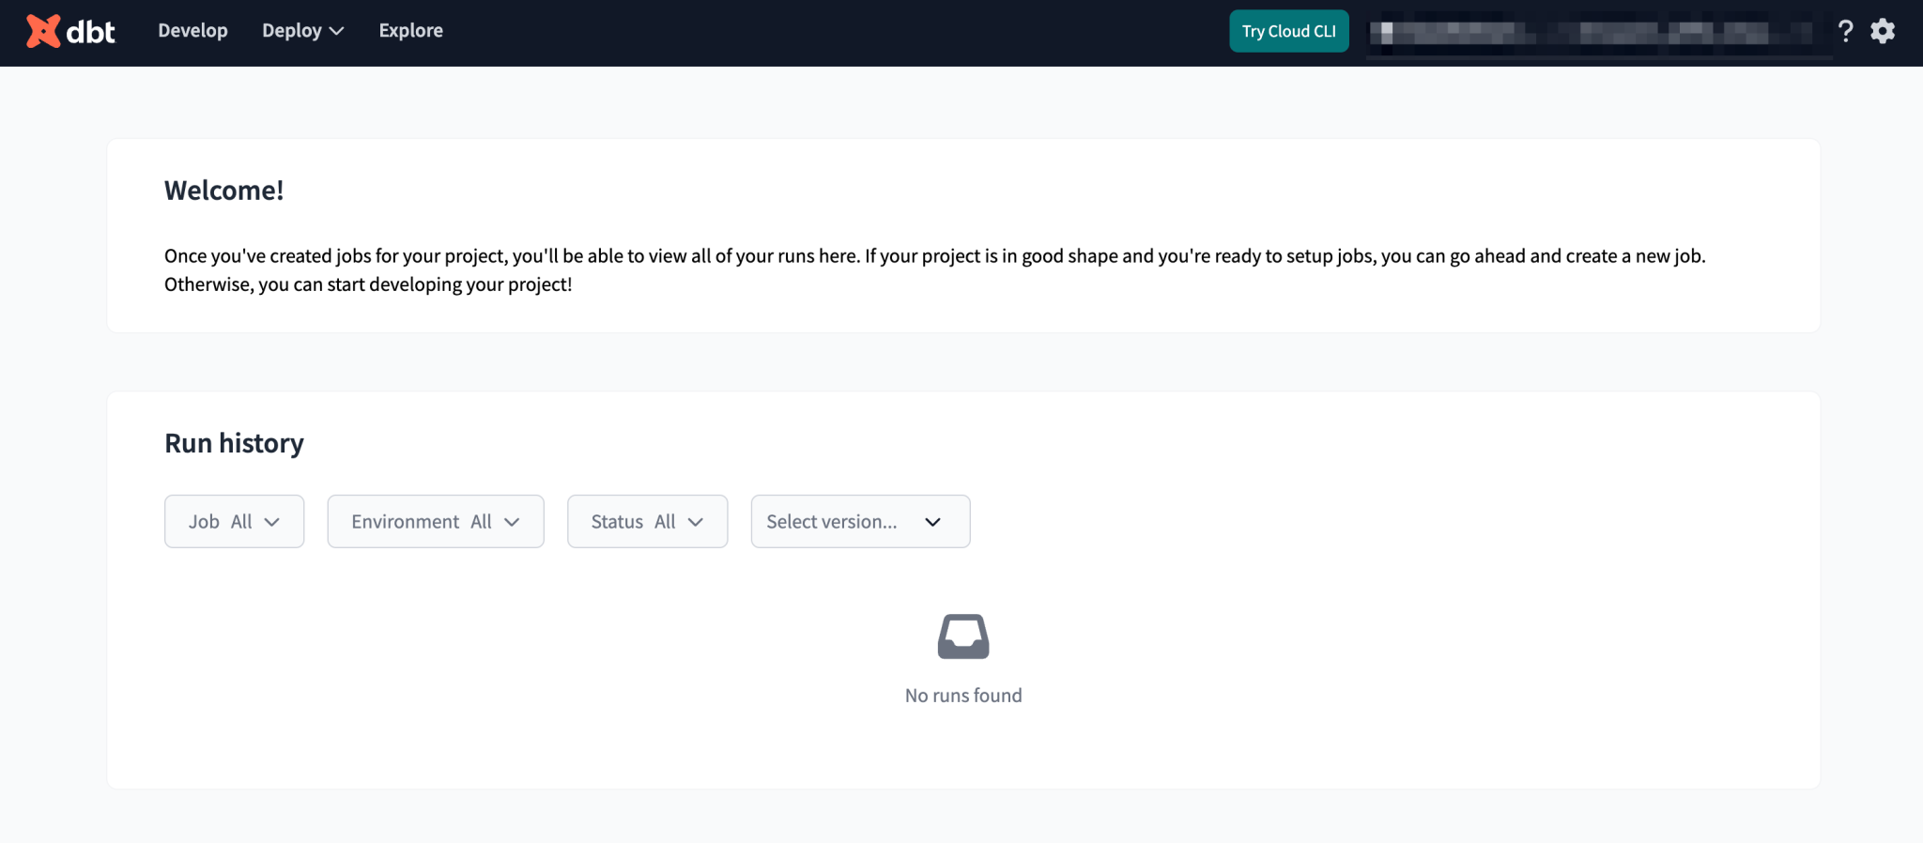Viewport: 1923px width, 843px height.
Task: Click the Run history heading
Action: [234, 443]
